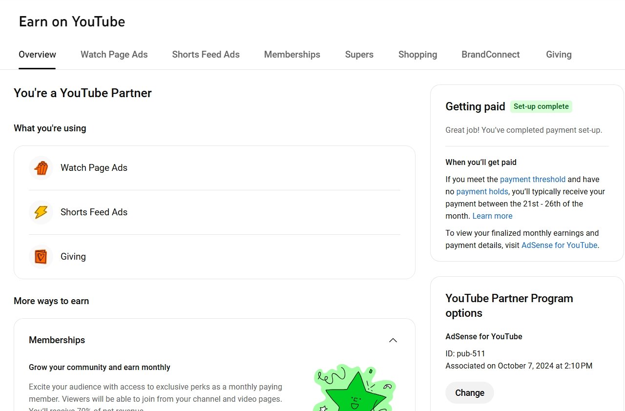This screenshot has height=411, width=625.
Task: Follow the payment holds link
Action: pyautogui.click(x=482, y=191)
